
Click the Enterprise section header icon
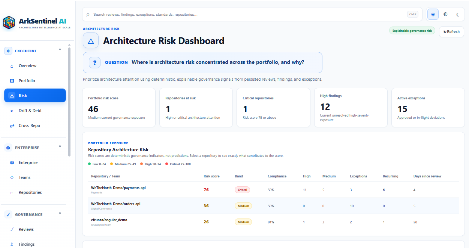tap(8, 148)
